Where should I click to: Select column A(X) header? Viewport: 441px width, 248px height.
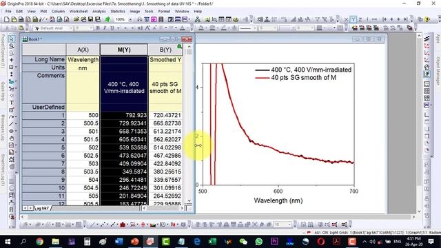(x=83, y=50)
